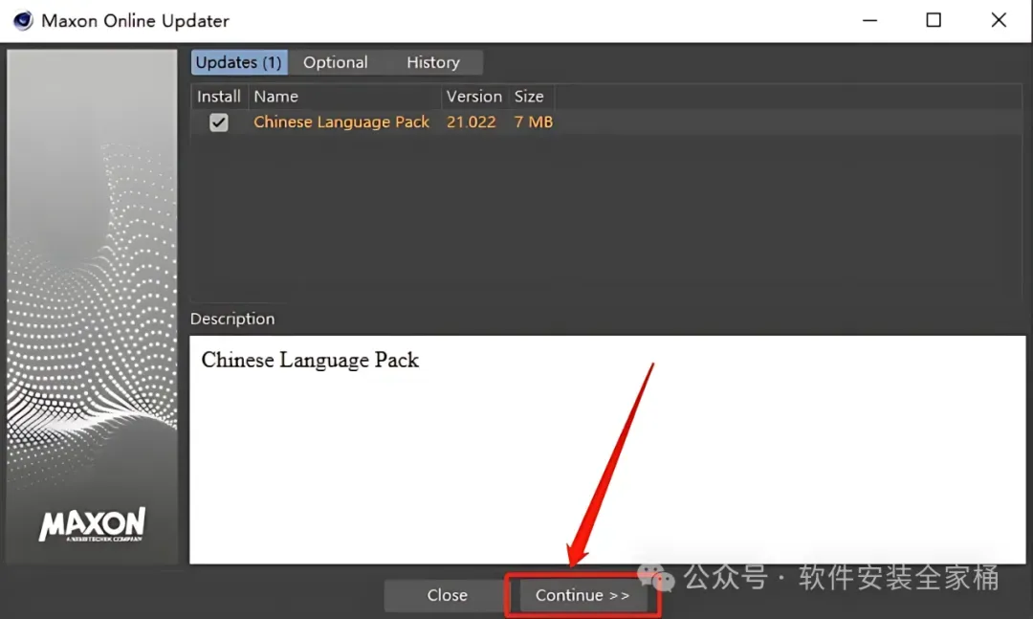Maximize the Maxon Online Updater window
The image size is (1033, 619).
934,20
